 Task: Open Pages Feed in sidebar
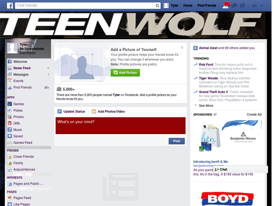22,198
